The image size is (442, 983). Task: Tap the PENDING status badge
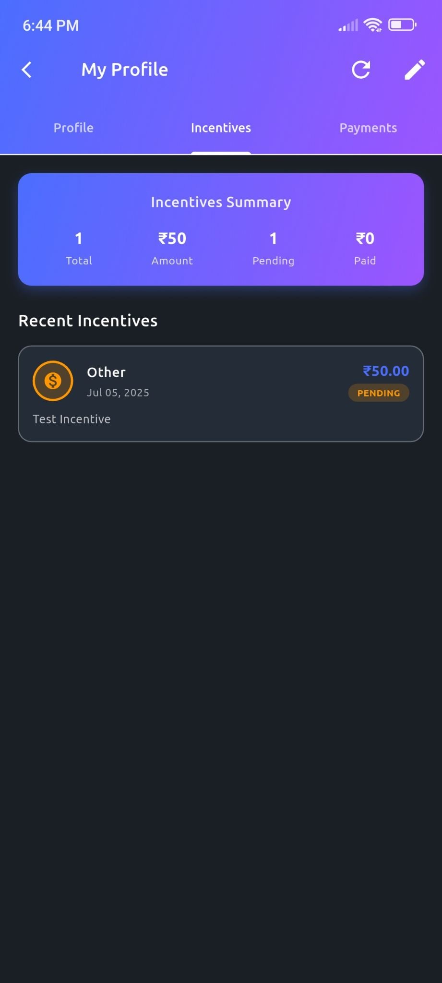(379, 393)
